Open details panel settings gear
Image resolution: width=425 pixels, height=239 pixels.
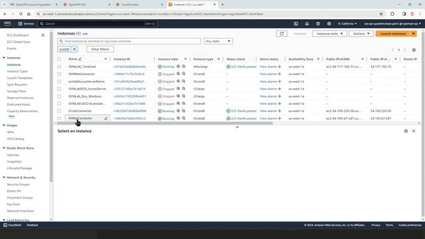pyautogui.click(x=406, y=131)
